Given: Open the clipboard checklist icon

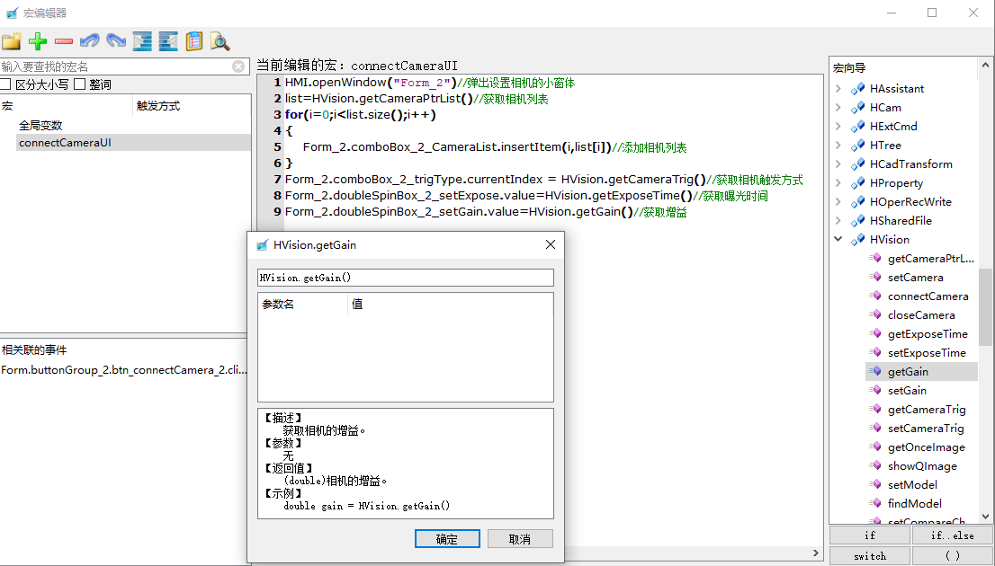Looking at the screenshot, I should tap(194, 41).
